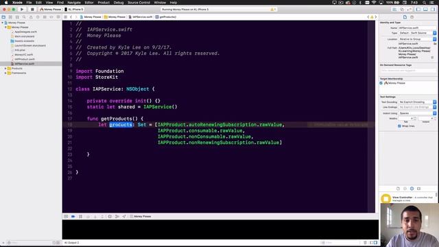Open the Report navigator icon

coord(58,17)
